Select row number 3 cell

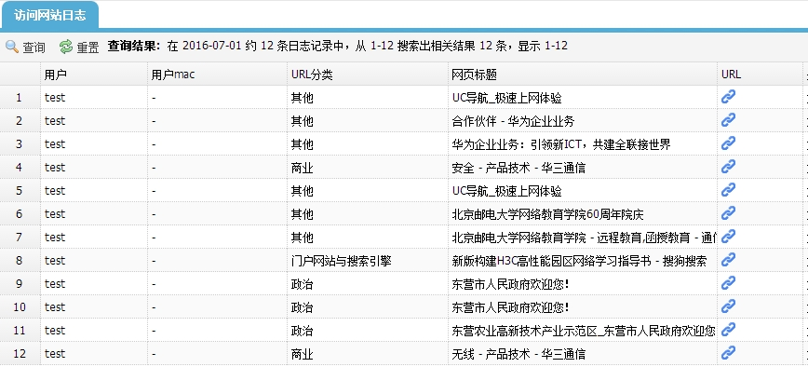pos(20,143)
